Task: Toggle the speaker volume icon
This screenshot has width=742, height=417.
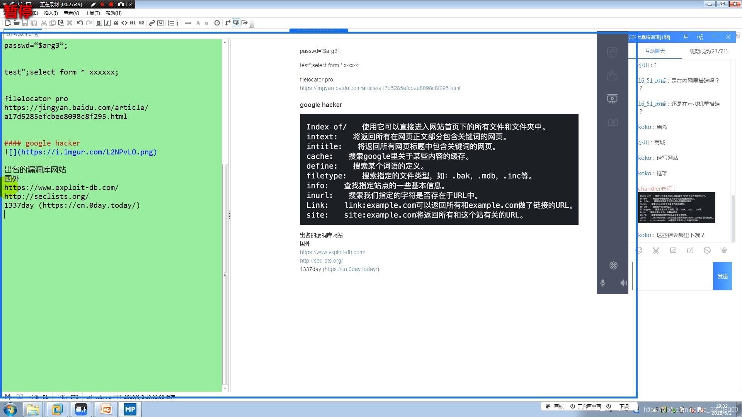Action: coord(623,283)
